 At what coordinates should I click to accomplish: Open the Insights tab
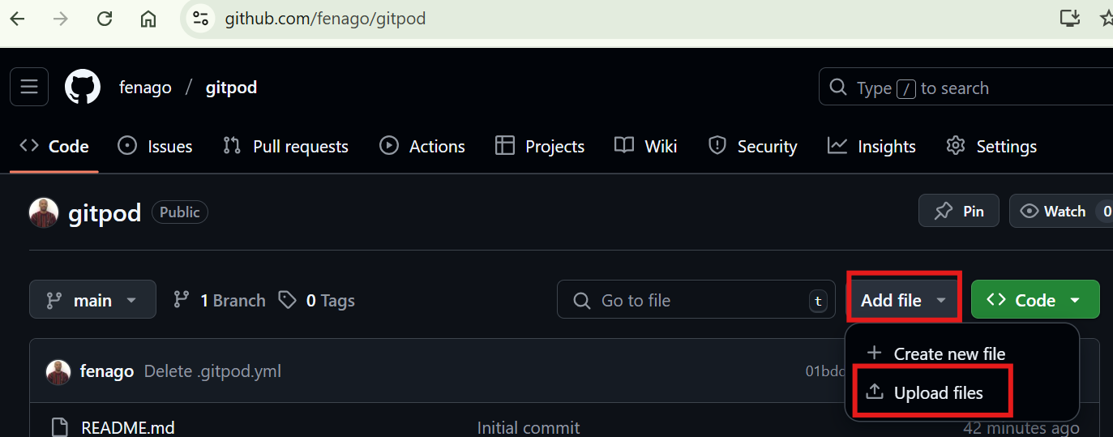[x=871, y=147]
